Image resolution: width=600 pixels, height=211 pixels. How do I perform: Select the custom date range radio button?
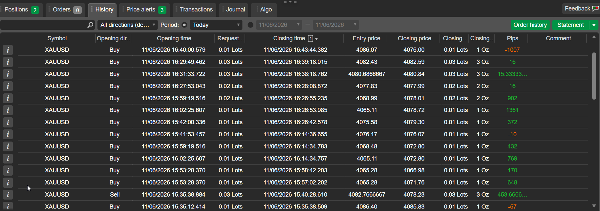250,25
